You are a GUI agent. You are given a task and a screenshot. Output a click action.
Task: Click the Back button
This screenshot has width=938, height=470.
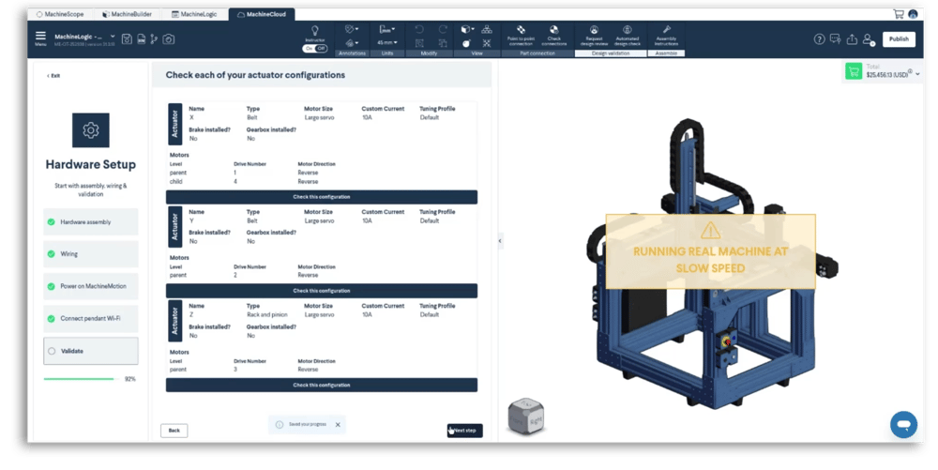tap(174, 431)
